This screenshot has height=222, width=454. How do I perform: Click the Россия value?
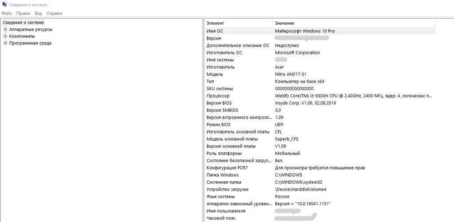click(282, 197)
